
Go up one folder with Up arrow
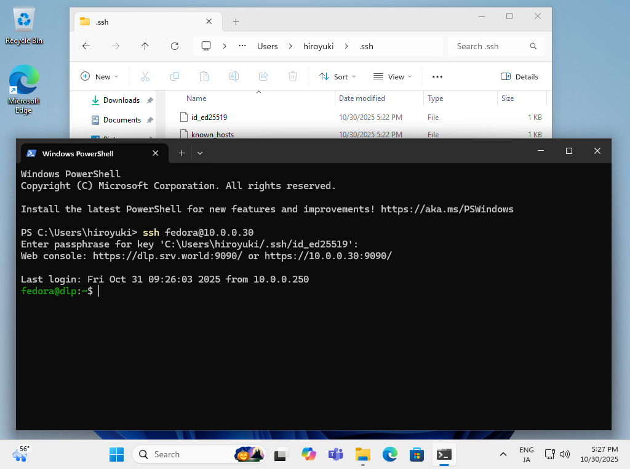[x=145, y=46]
